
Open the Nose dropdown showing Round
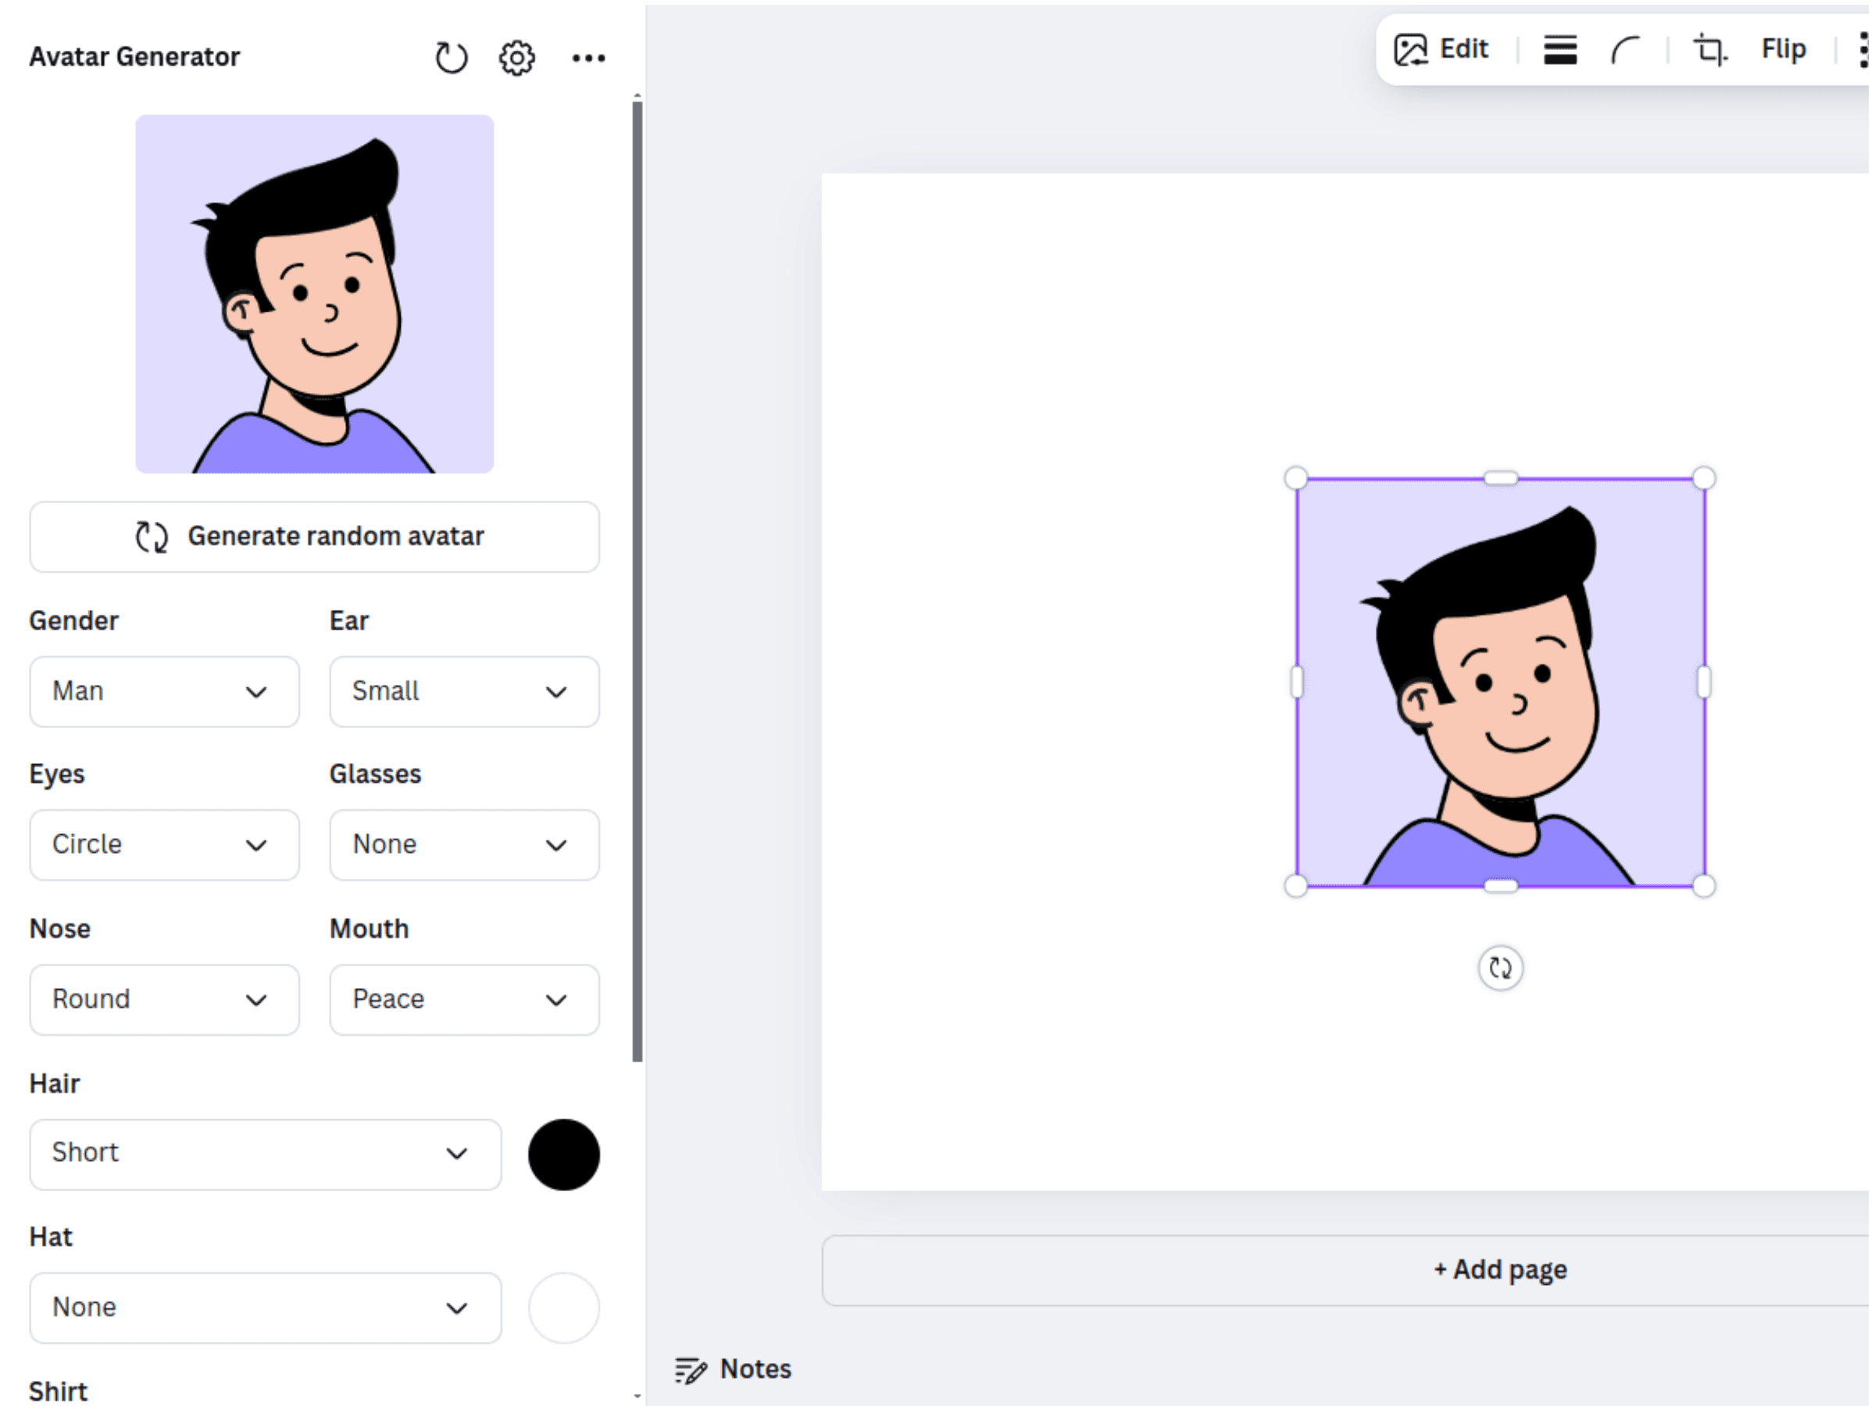(x=164, y=999)
